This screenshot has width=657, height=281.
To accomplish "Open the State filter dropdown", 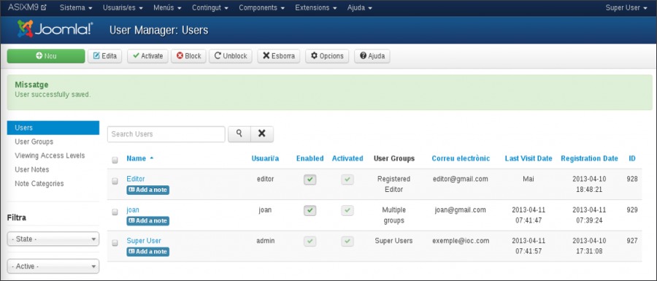I will click(53, 239).
